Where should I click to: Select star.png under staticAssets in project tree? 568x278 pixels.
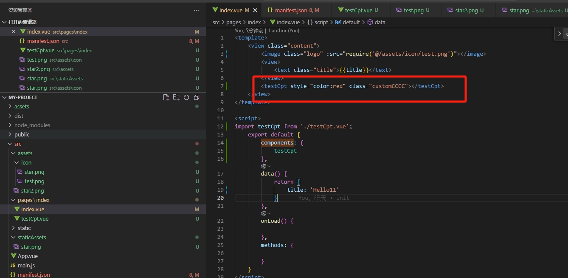click(103, 247)
